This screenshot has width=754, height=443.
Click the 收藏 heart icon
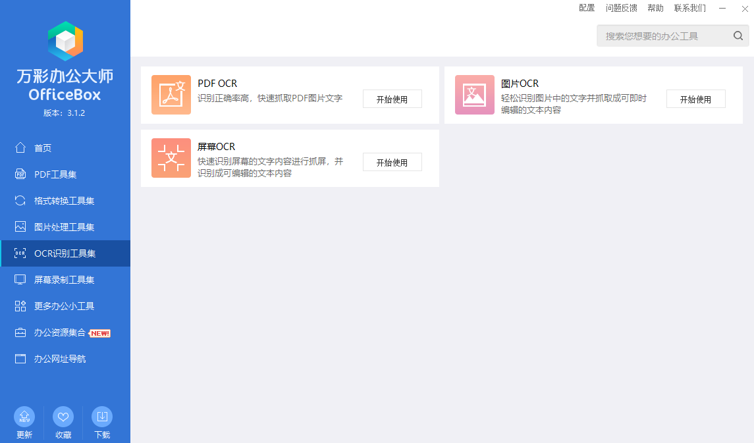click(63, 417)
